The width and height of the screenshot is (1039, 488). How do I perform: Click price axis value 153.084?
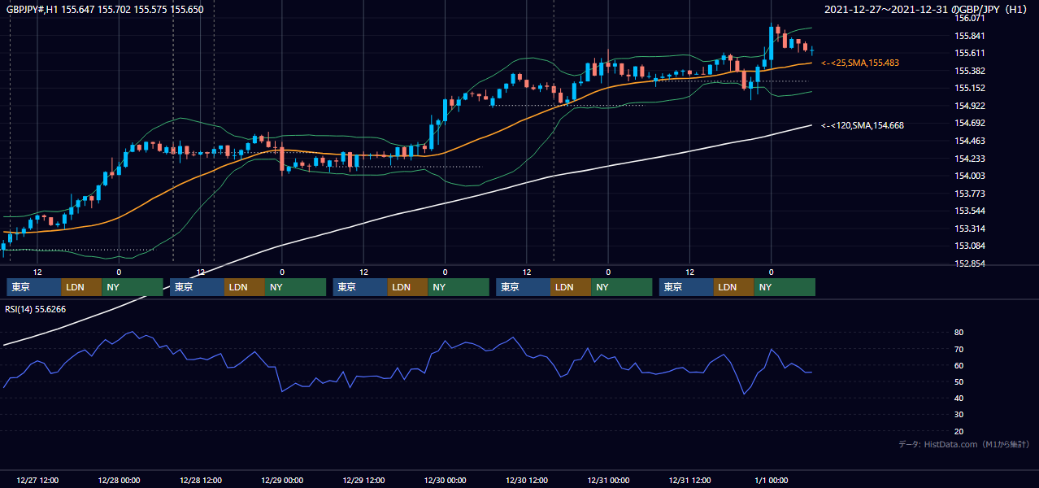[970, 246]
